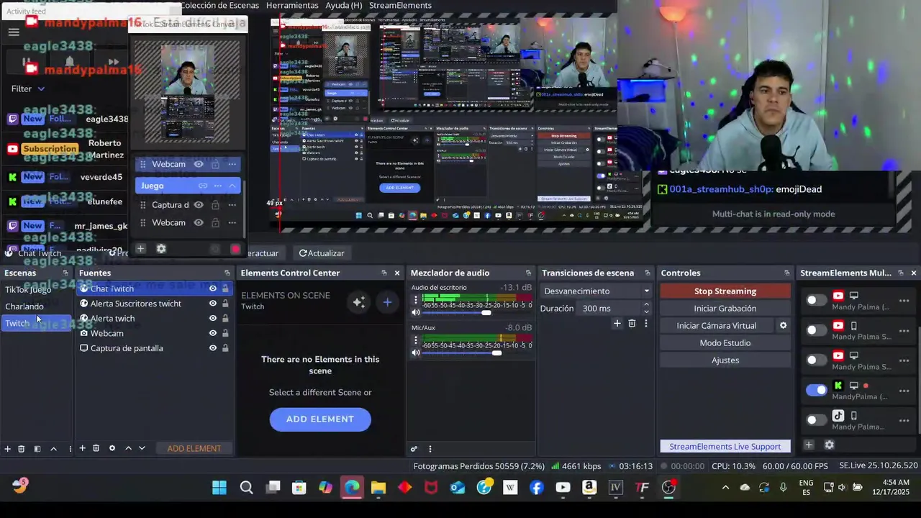Move source down in Fuentes toolbar
The width and height of the screenshot is (921, 518).
click(x=142, y=448)
